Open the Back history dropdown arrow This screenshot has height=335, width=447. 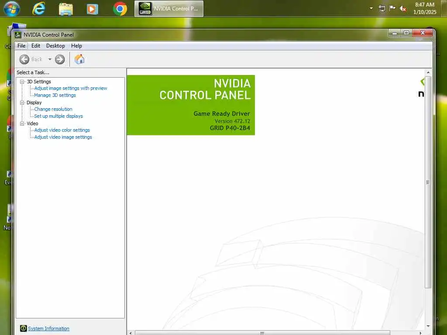[x=50, y=59]
